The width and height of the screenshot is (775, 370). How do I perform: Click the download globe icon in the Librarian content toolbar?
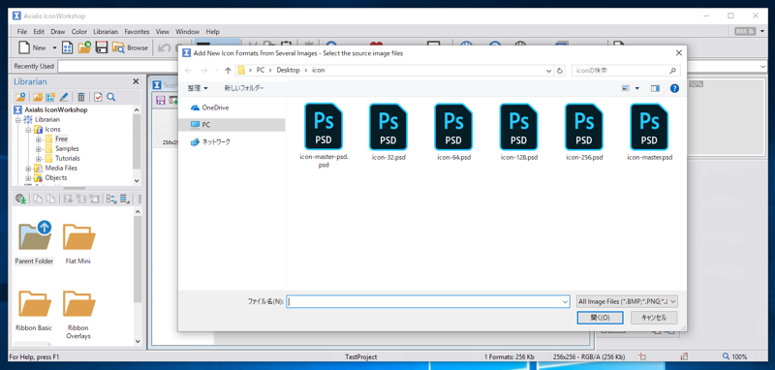pyautogui.click(x=20, y=199)
